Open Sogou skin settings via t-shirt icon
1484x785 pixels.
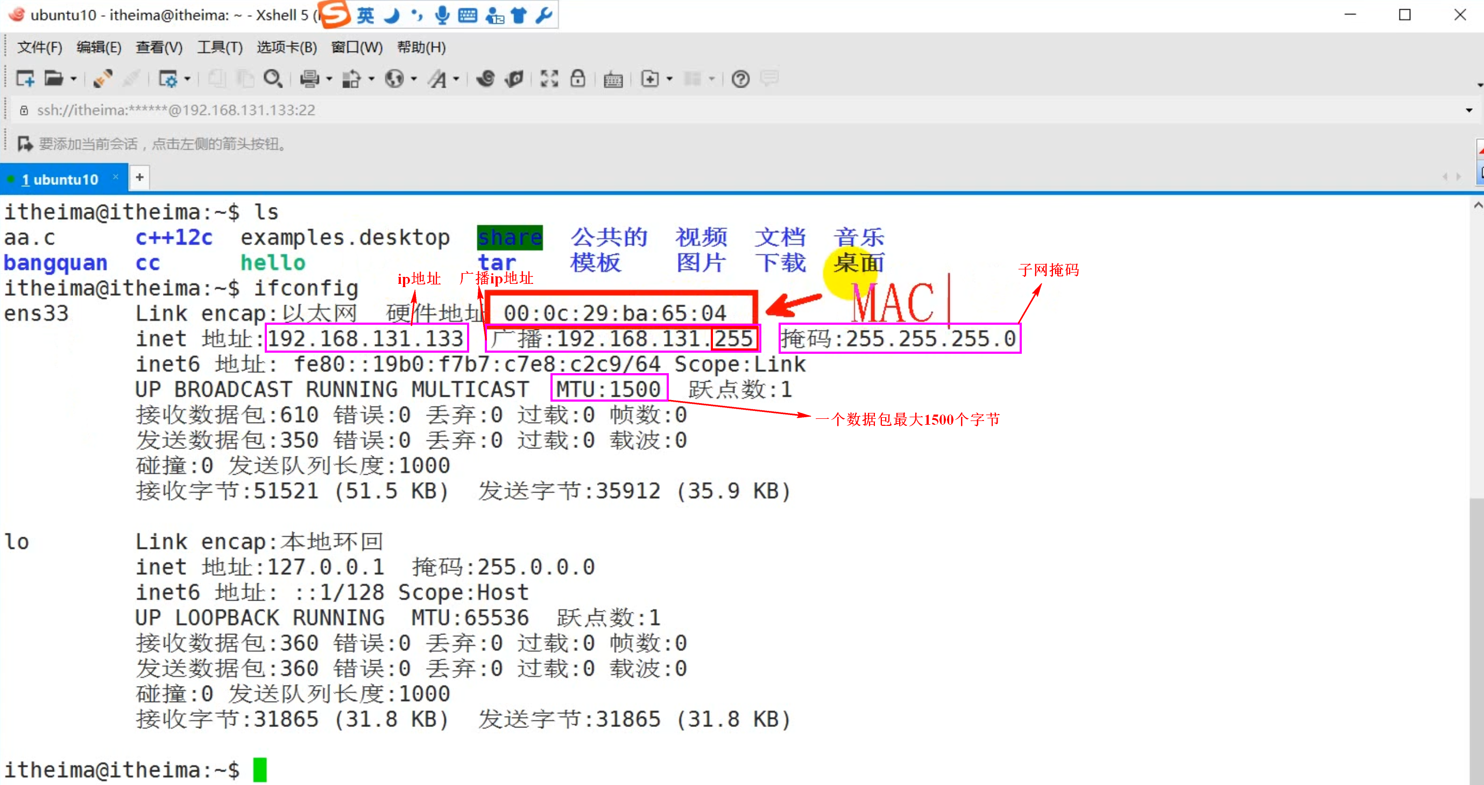pyautogui.click(x=518, y=15)
